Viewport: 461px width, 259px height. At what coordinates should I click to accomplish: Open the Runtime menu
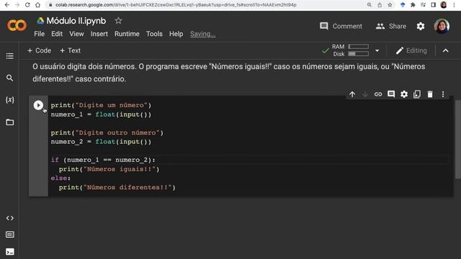coord(127,34)
